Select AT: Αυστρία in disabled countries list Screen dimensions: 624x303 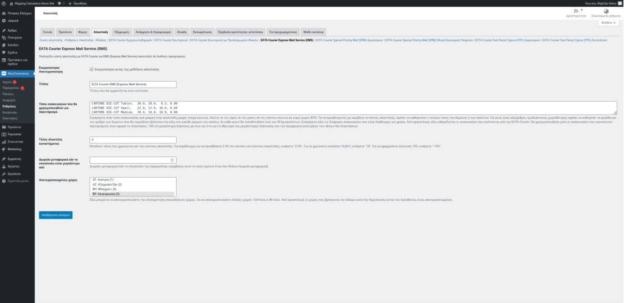[x=132, y=179]
